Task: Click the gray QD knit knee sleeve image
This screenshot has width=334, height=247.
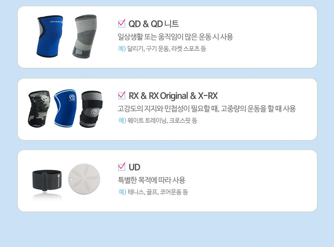Action: coord(85,36)
